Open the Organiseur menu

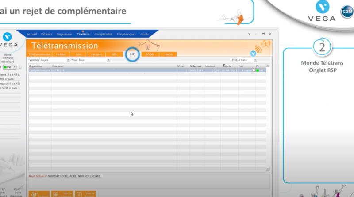pyautogui.click(x=64, y=35)
